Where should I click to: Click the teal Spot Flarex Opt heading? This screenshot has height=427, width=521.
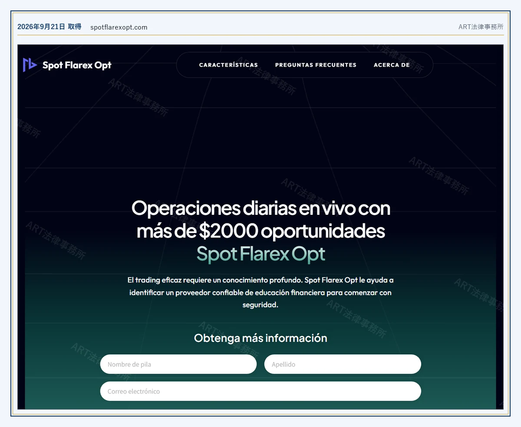pos(261,254)
